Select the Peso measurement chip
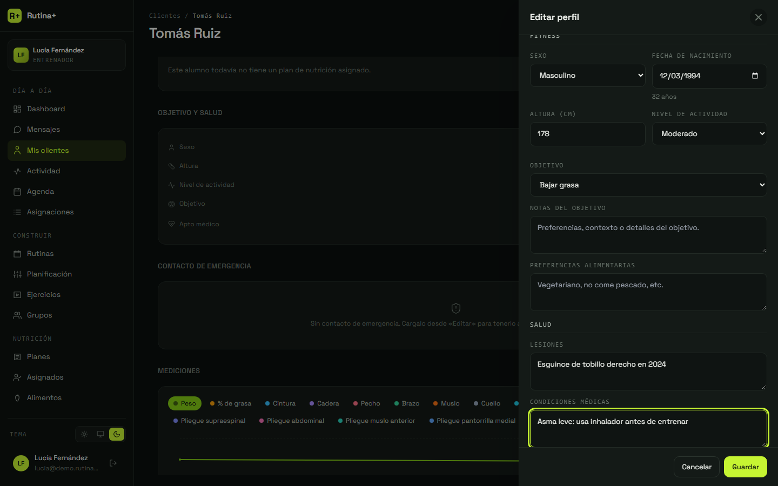The width and height of the screenshot is (778, 486). [185, 403]
